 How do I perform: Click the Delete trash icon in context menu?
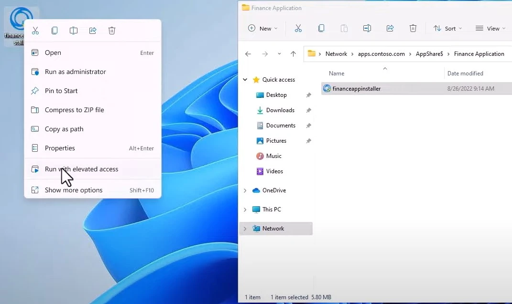(112, 31)
